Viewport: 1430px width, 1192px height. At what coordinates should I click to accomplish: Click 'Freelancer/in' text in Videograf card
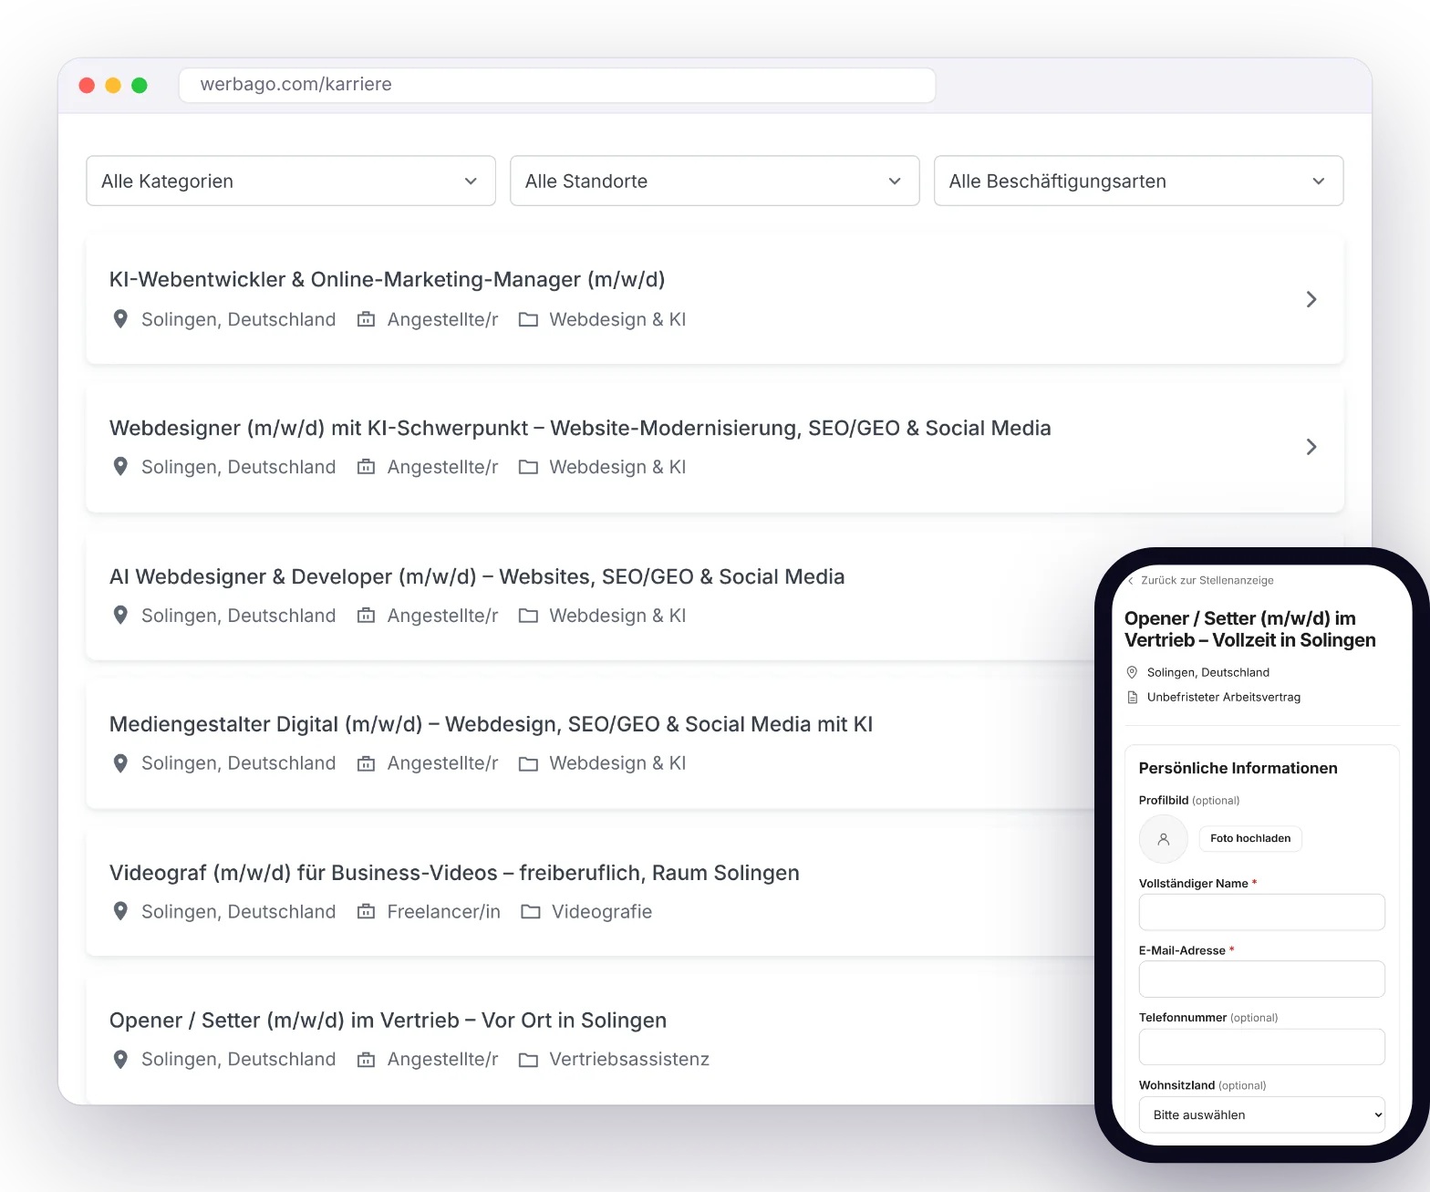click(443, 912)
